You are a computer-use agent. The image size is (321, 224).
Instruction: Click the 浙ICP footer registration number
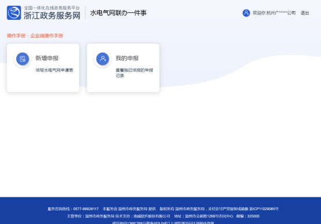point(264,209)
